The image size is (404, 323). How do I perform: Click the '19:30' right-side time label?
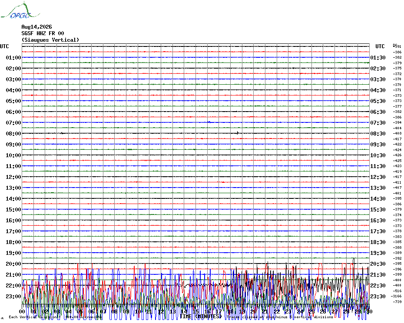[x=378, y=253]
